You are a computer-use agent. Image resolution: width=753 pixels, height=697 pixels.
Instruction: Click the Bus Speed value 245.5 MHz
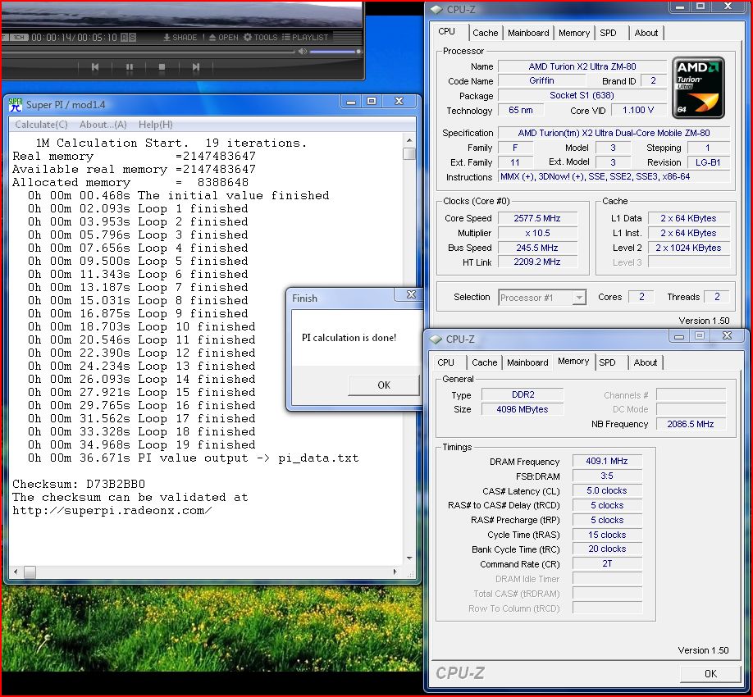537,248
